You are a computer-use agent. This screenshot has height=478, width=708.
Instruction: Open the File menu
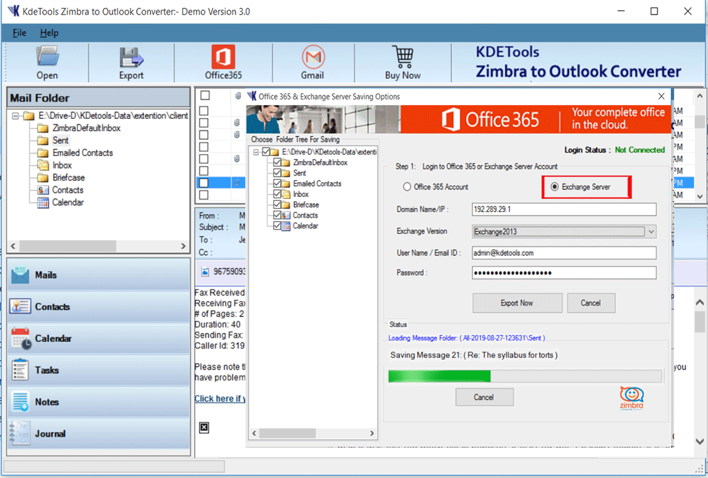point(19,32)
